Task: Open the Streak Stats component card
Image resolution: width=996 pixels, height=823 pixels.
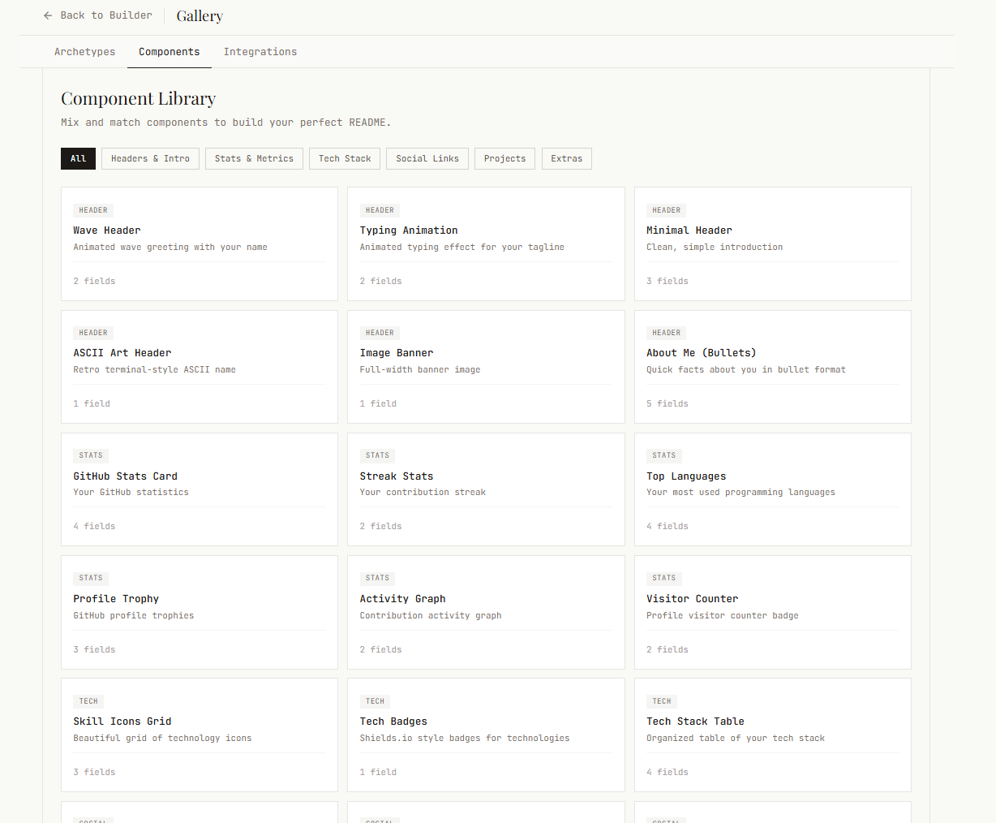Action: point(485,489)
